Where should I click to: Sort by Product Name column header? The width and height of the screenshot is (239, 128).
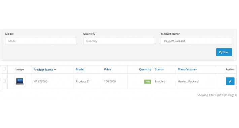[x=43, y=70]
